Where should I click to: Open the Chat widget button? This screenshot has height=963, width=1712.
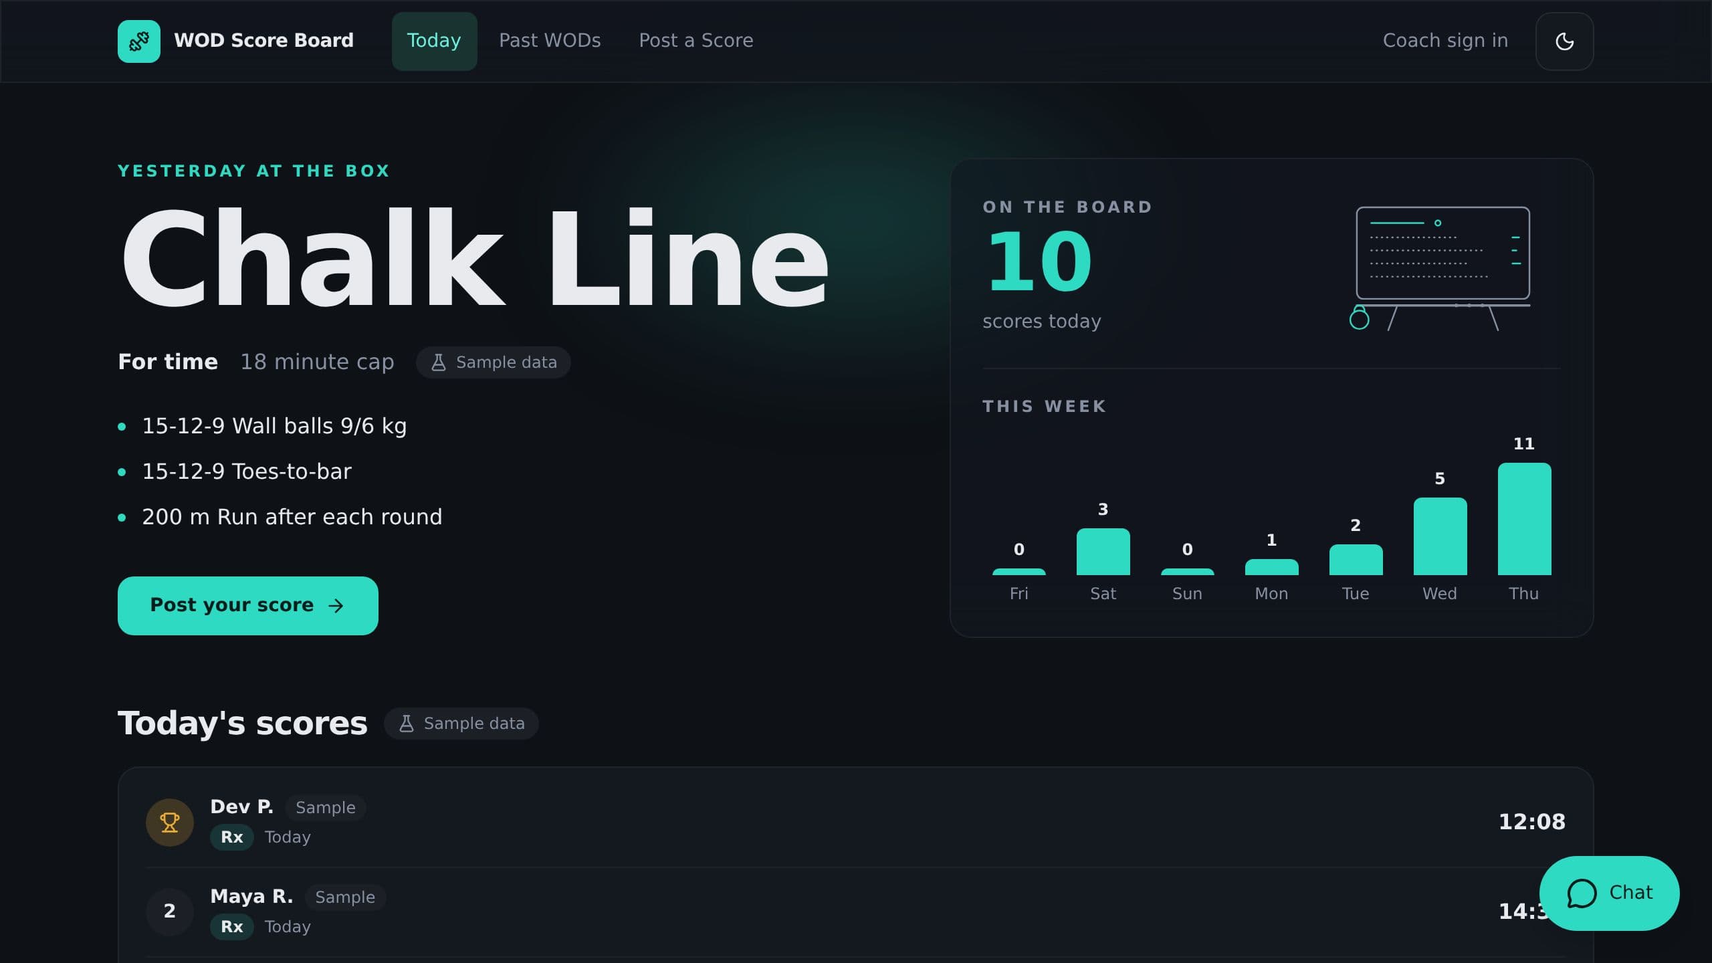1609,893
